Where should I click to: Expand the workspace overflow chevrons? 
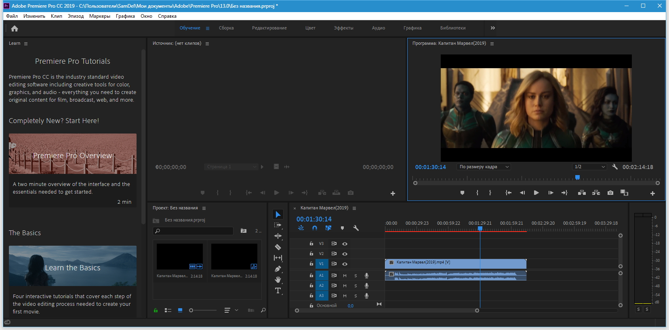point(492,28)
